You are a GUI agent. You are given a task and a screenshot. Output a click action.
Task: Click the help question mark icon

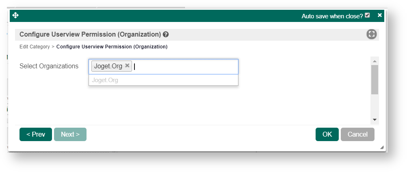click(x=166, y=35)
